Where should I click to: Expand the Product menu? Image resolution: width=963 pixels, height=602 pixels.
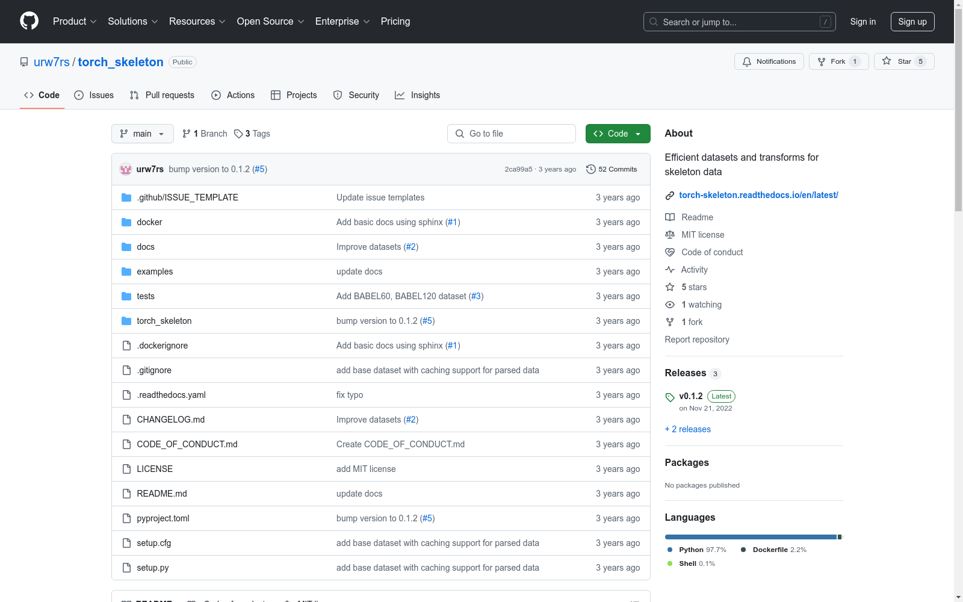75,22
